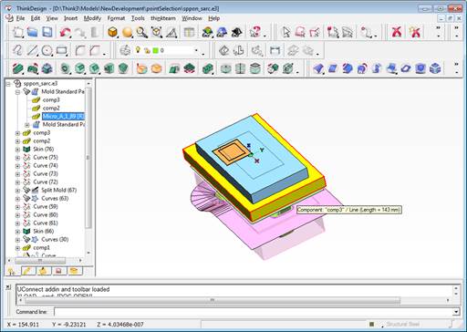Click the Undo arrow icon
The width and height of the screenshot is (467, 332).
tap(65, 32)
